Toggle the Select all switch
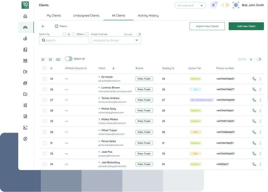The image size is (268, 192). [69, 59]
